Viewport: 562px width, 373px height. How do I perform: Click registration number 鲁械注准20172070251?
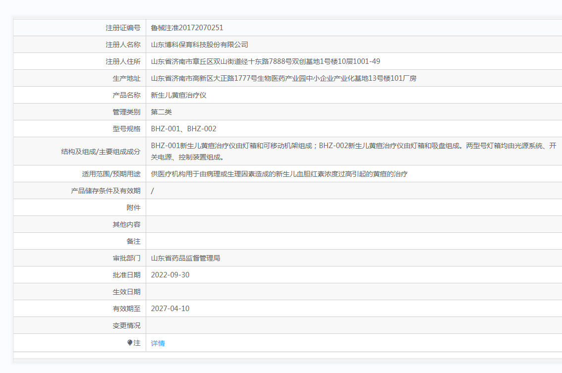pyautogui.click(x=187, y=28)
